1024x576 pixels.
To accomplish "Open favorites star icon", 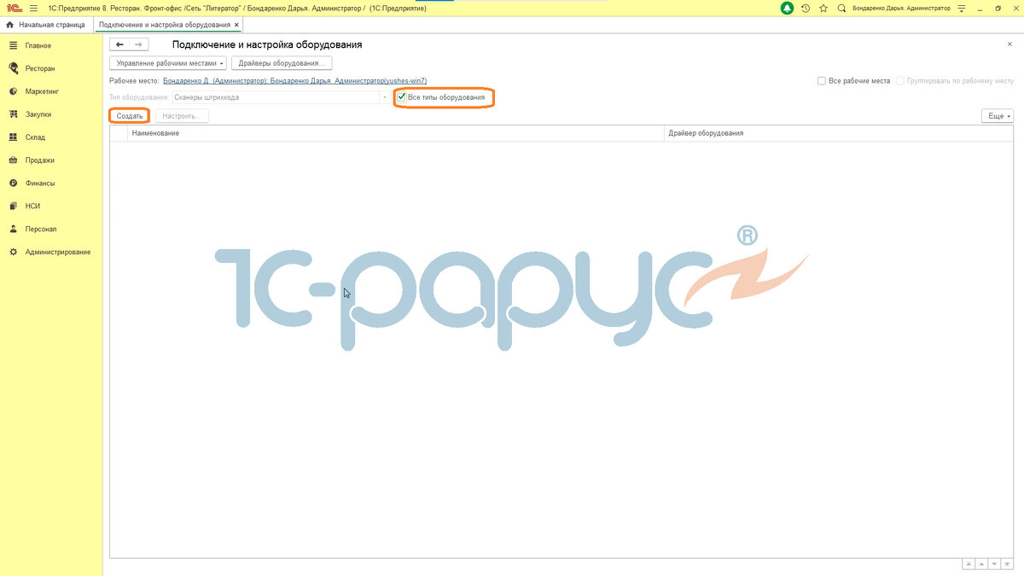I will (823, 8).
